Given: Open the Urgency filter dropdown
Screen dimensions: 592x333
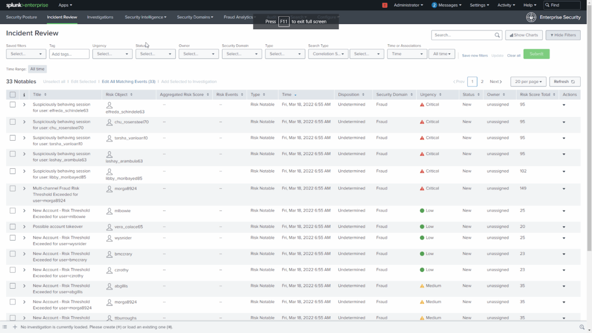Looking at the screenshot, I should (112, 54).
